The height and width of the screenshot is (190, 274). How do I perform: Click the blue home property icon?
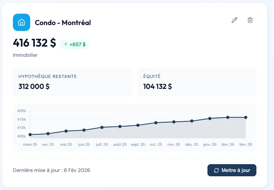tap(22, 22)
